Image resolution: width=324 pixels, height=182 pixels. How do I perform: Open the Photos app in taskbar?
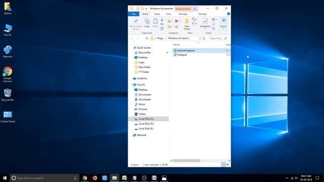[x=164, y=178]
